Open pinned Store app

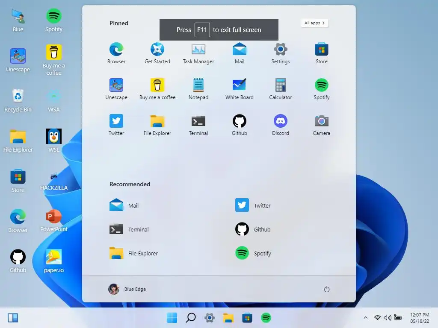(322, 53)
